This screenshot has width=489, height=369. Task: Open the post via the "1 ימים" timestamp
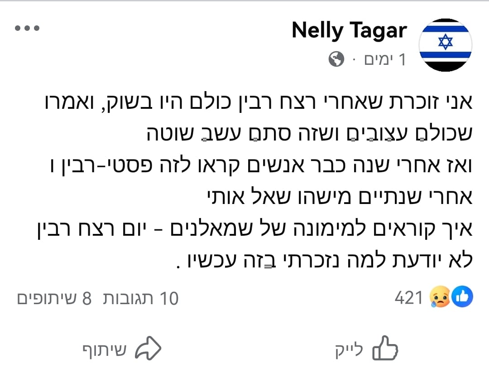(x=385, y=59)
